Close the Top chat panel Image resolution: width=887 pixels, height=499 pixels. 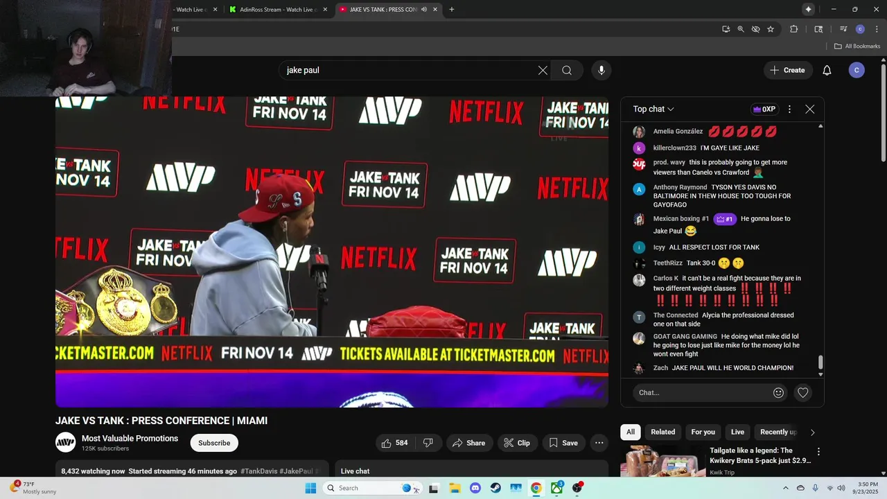pyautogui.click(x=809, y=109)
